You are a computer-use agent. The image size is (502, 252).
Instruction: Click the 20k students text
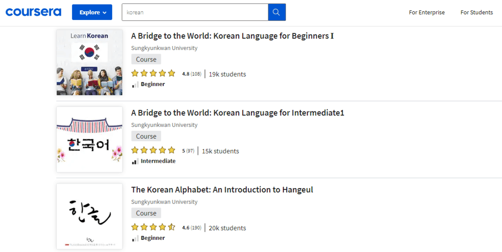227,228
